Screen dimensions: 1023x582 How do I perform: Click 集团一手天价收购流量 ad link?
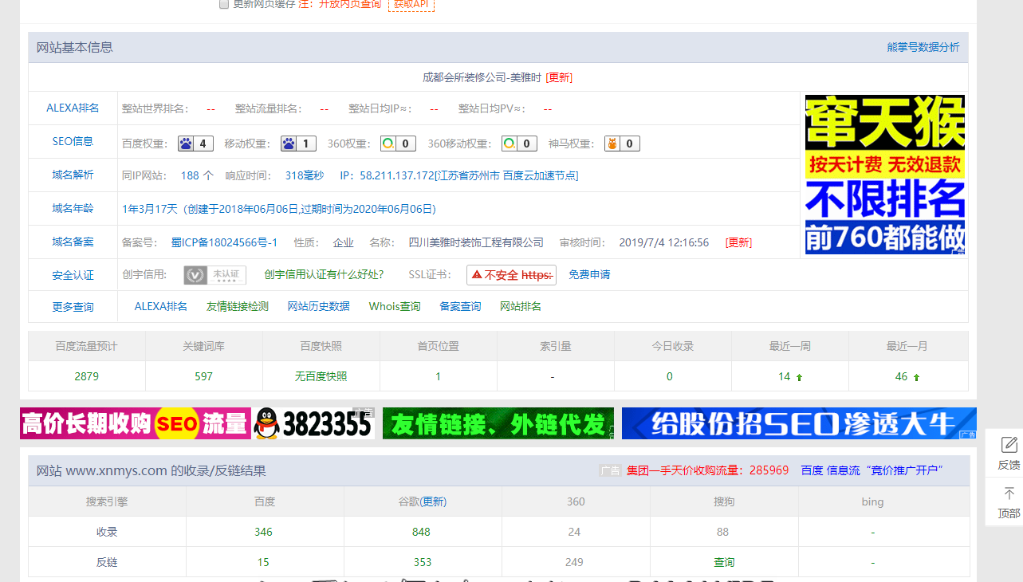[707, 470]
